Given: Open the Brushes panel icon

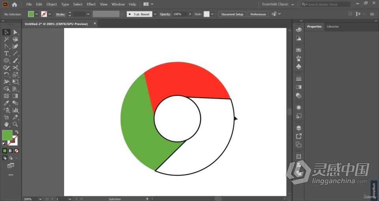Looking at the screenshot, I should tap(298, 58).
